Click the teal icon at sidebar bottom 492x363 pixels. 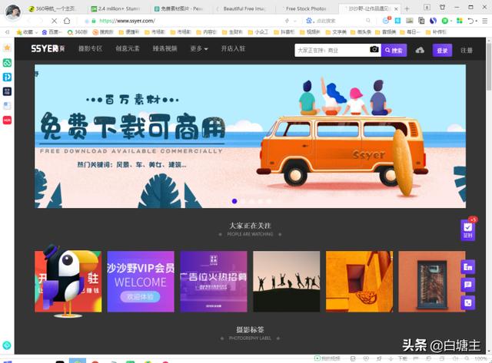point(7,345)
